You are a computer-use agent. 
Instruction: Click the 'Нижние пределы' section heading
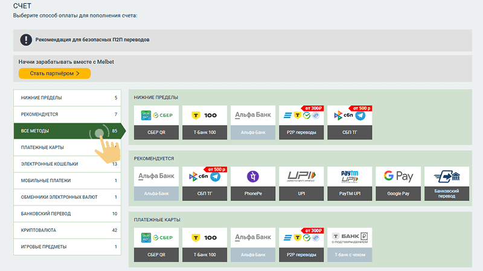[x=156, y=98]
